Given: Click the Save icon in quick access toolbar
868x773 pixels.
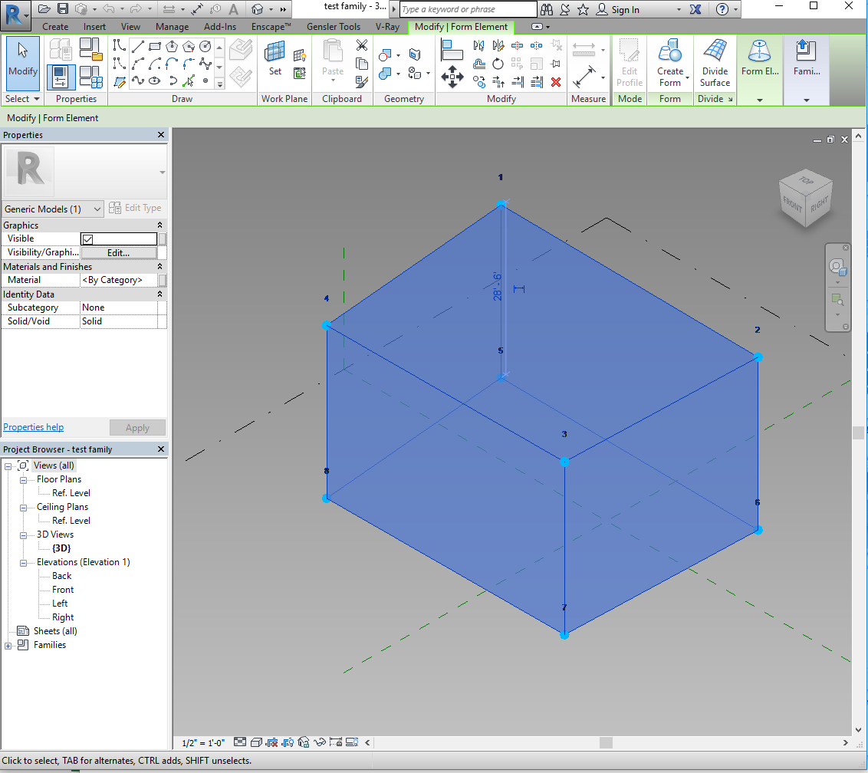Looking at the screenshot, I should pyautogui.click(x=63, y=9).
